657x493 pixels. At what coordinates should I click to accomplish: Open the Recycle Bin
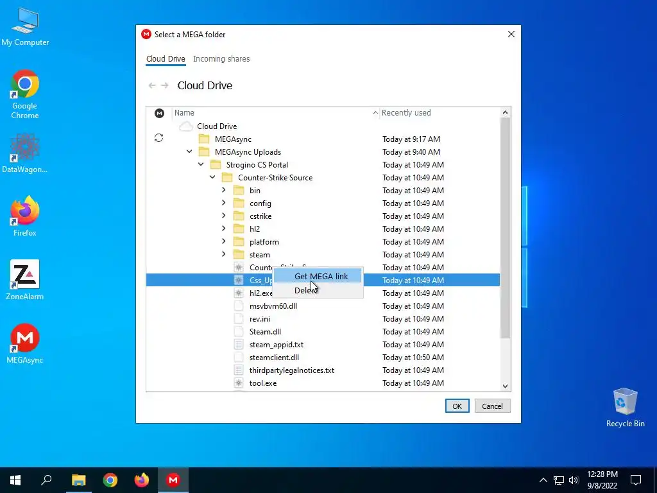point(625,408)
